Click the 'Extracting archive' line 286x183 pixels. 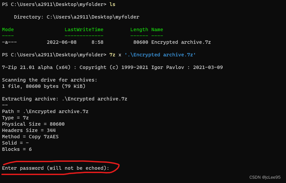[x=64, y=99]
